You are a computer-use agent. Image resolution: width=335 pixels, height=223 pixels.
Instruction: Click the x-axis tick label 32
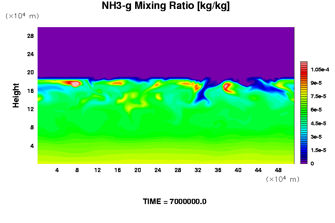pyautogui.click(x=198, y=170)
